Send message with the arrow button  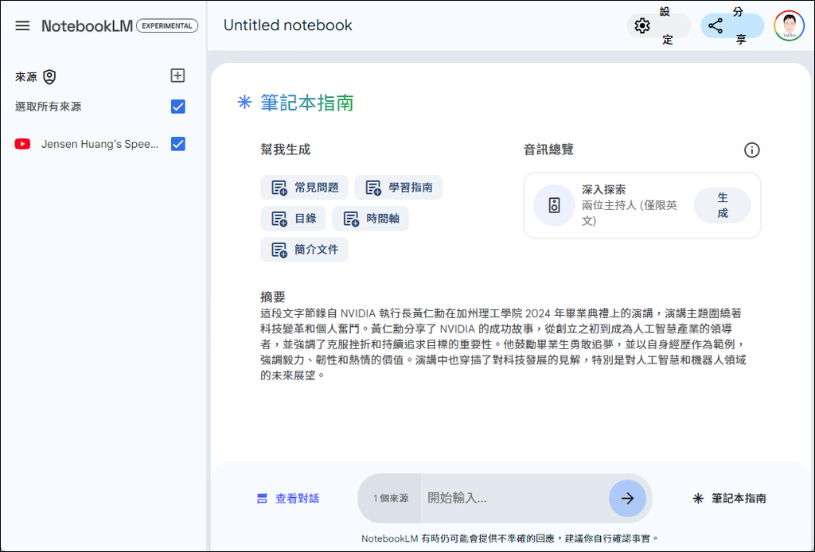tap(627, 499)
